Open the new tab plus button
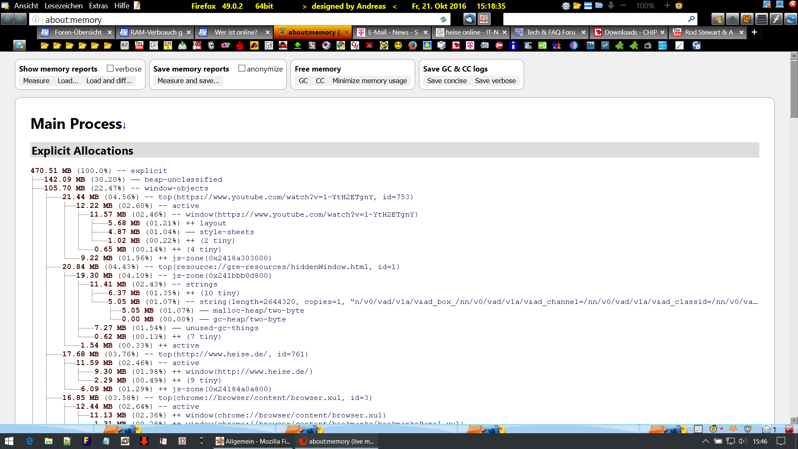The height and width of the screenshot is (449, 798). [754, 32]
